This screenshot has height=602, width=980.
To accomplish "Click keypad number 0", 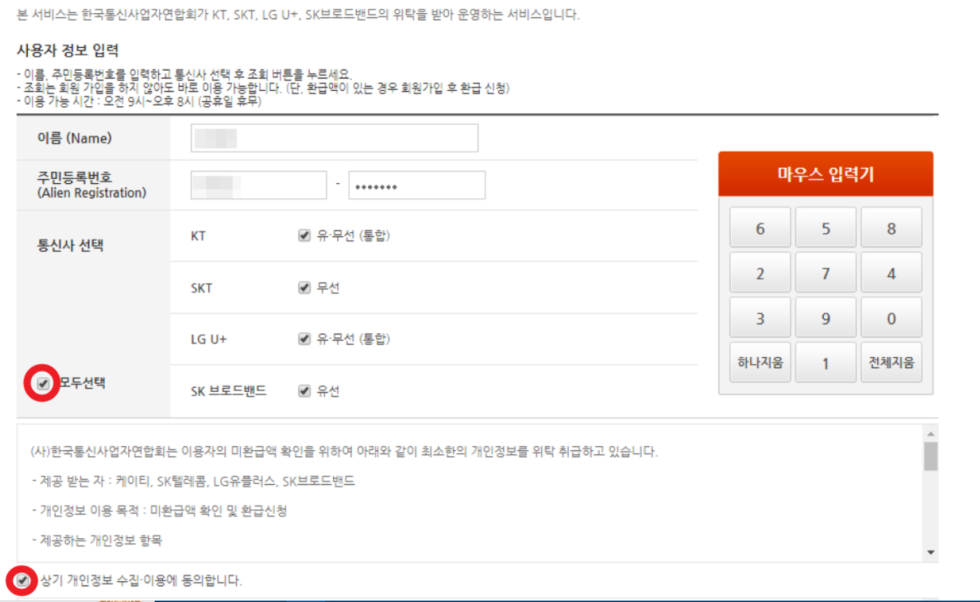I will [891, 318].
